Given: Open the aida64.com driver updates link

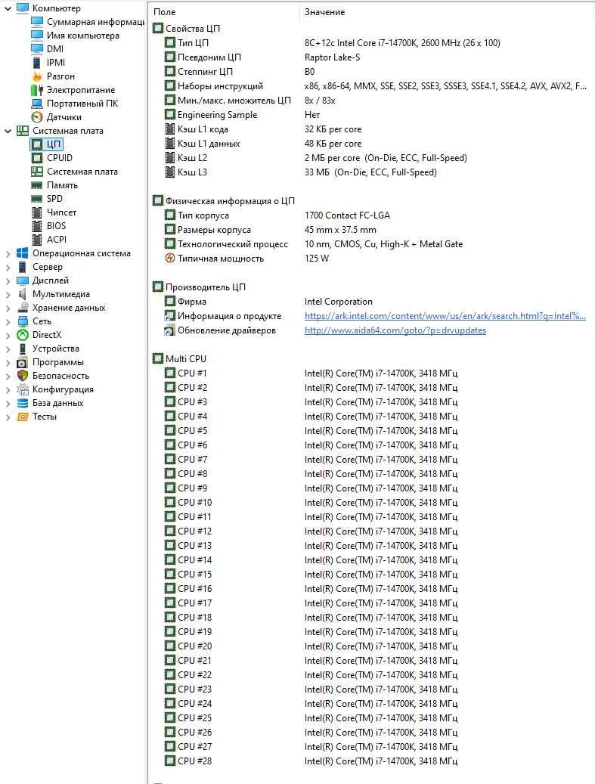Looking at the screenshot, I should (x=395, y=330).
